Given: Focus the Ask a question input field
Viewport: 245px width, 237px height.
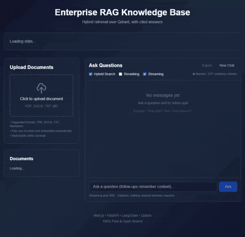Looking at the screenshot, I should (153, 187).
